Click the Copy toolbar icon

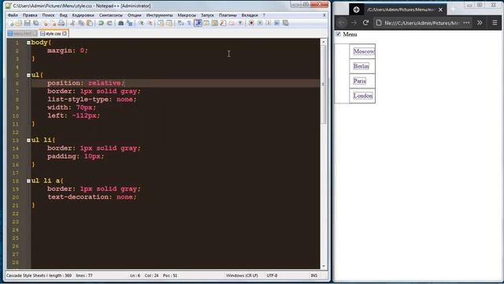81,23
